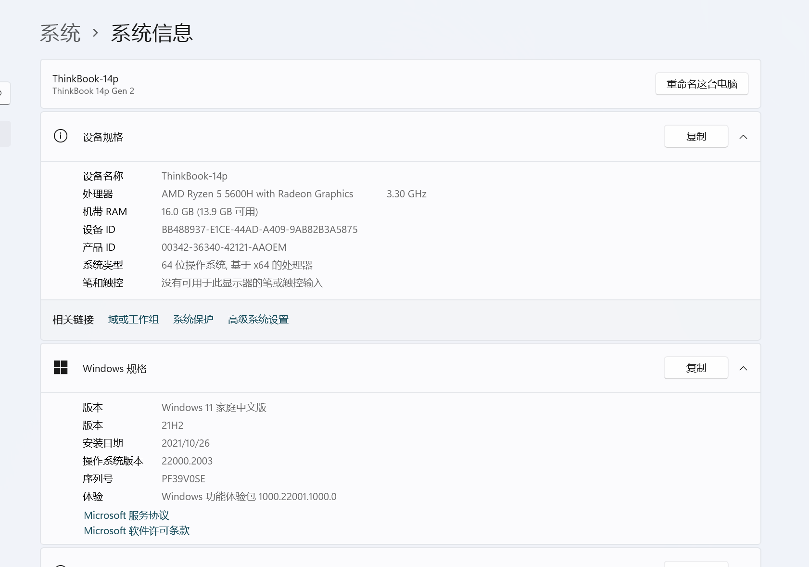Select pen and touch value 没有可用于此显示器
This screenshot has width=809, height=567.
[x=242, y=283]
